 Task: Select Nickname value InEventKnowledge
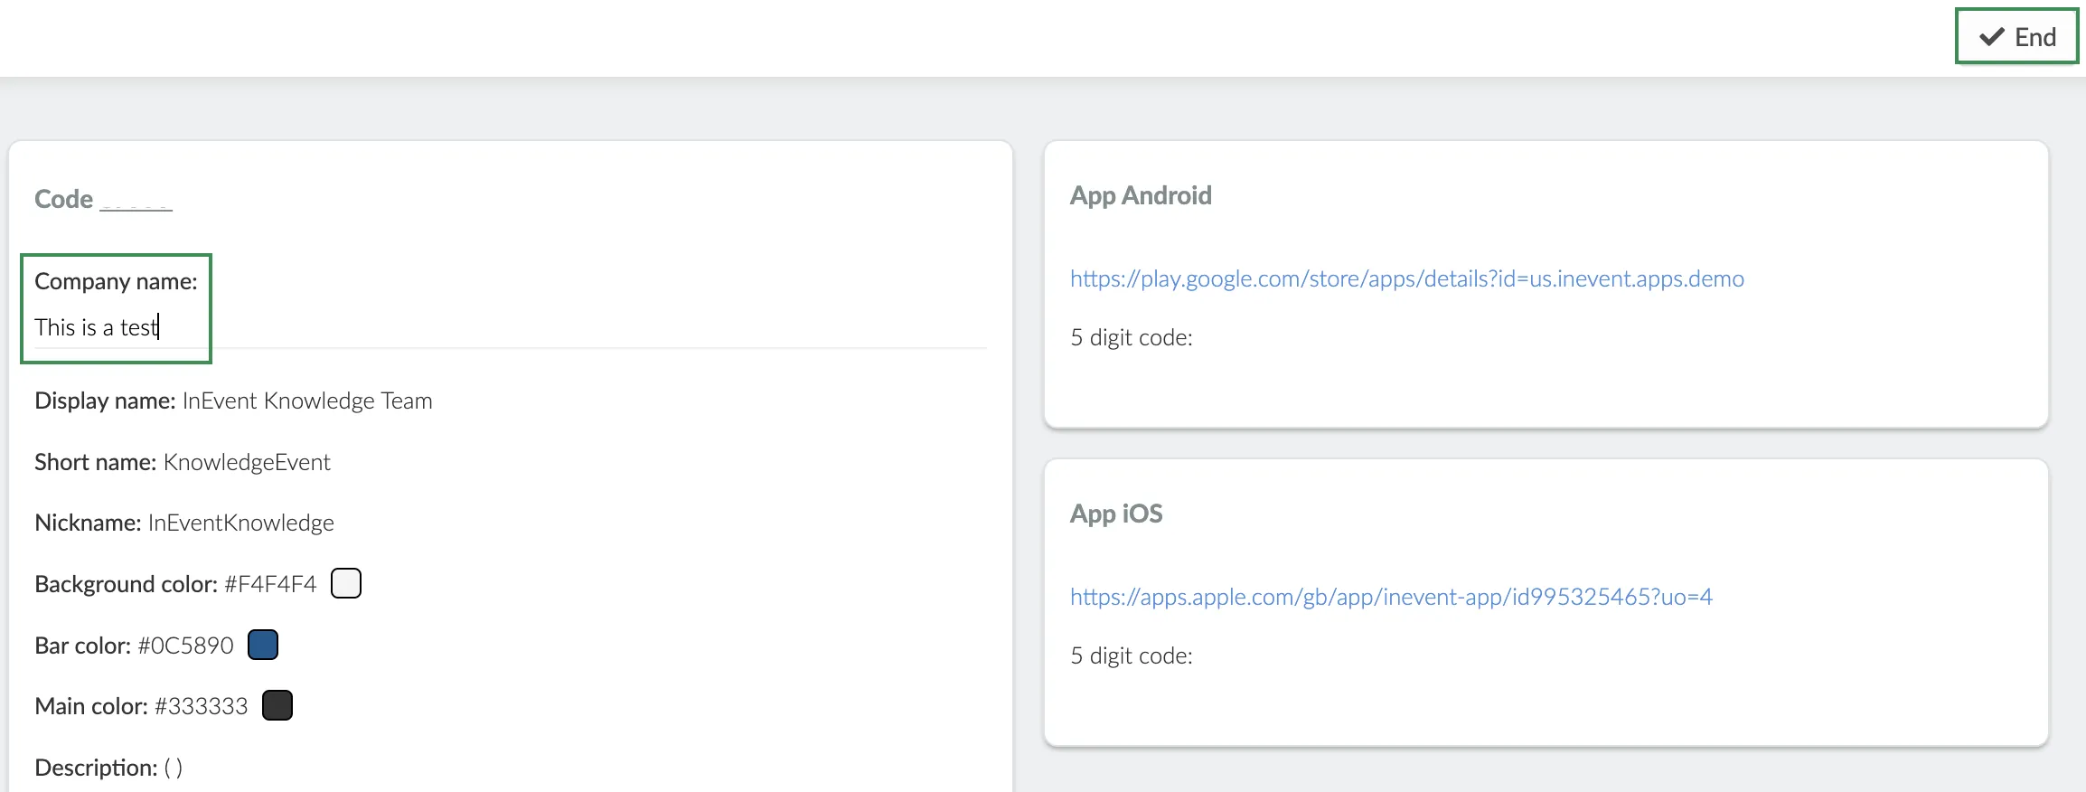coord(241,523)
